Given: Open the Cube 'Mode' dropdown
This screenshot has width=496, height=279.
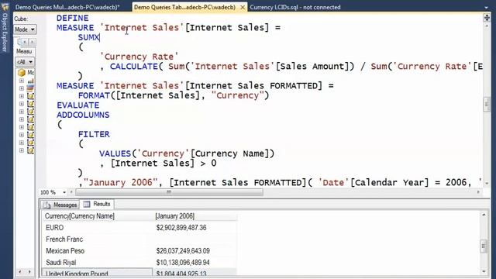Looking at the screenshot, I should pyautogui.click(x=25, y=29).
